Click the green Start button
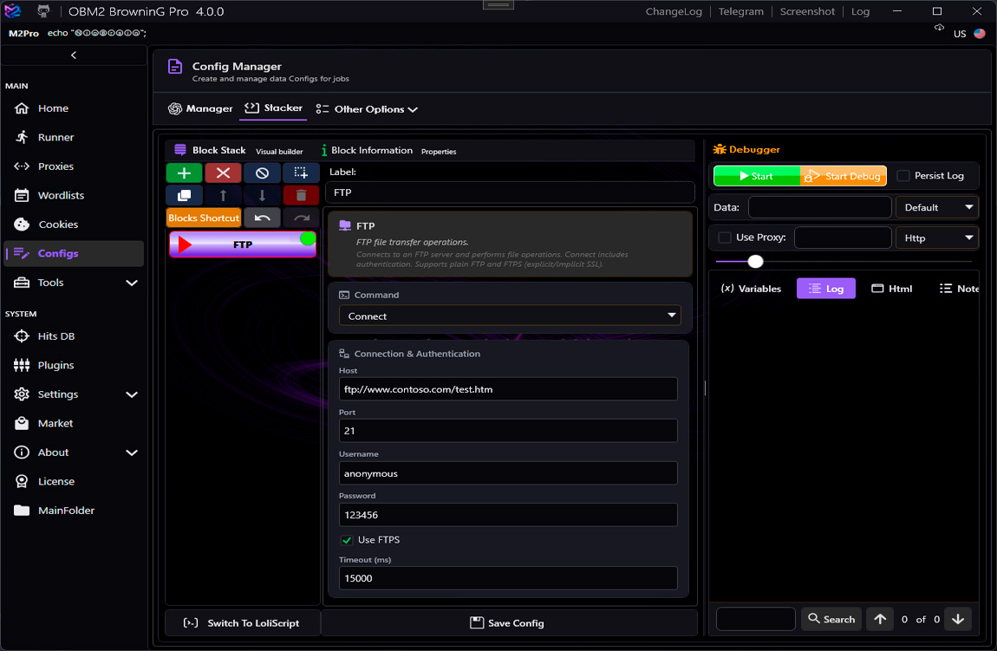997x651 pixels. [x=757, y=176]
